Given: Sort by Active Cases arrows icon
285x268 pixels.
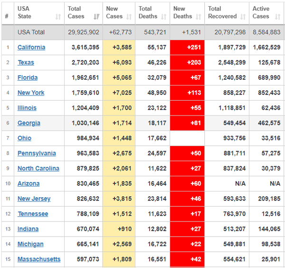Looking at the screenshot, I should (x=277, y=17).
